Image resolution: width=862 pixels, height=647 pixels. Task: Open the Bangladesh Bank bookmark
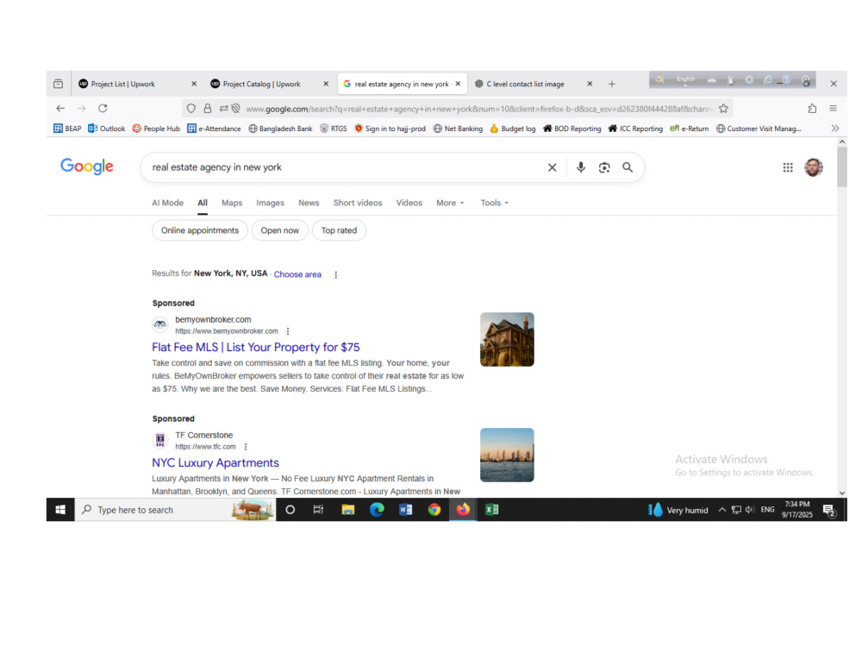click(280, 129)
